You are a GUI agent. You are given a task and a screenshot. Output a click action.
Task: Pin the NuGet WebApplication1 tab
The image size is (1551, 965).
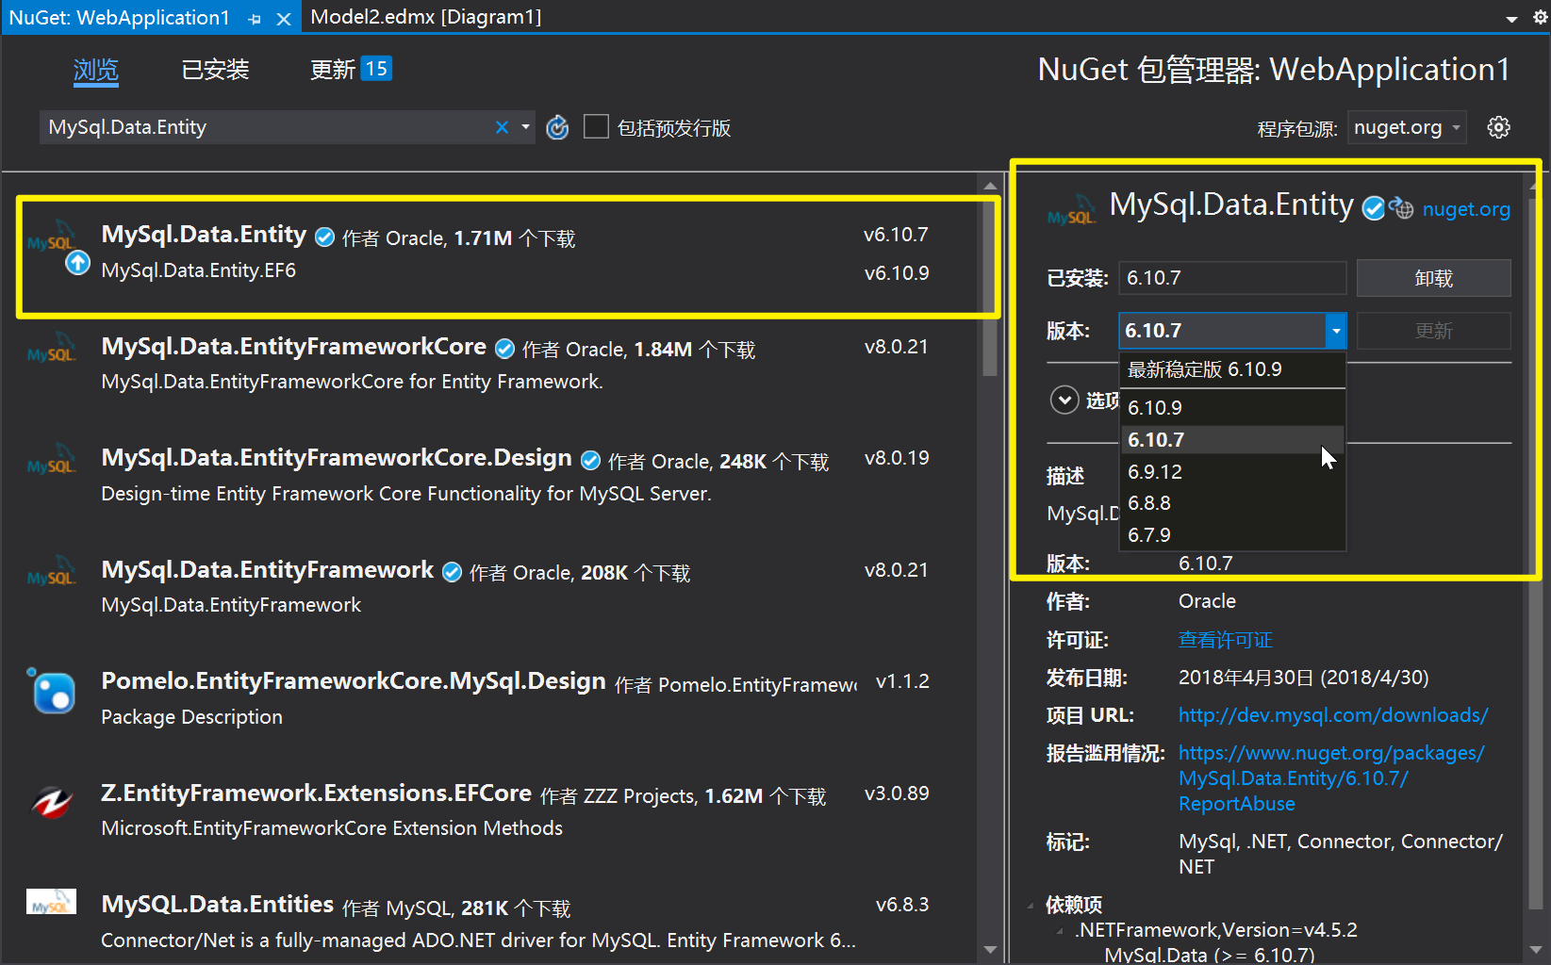[x=255, y=18]
